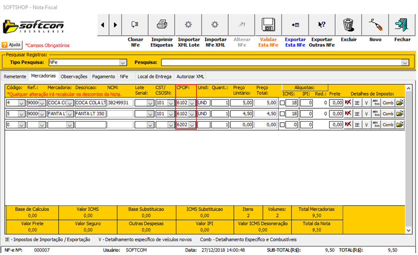Click the Exportar Esta NFe icon

click(x=295, y=24)
